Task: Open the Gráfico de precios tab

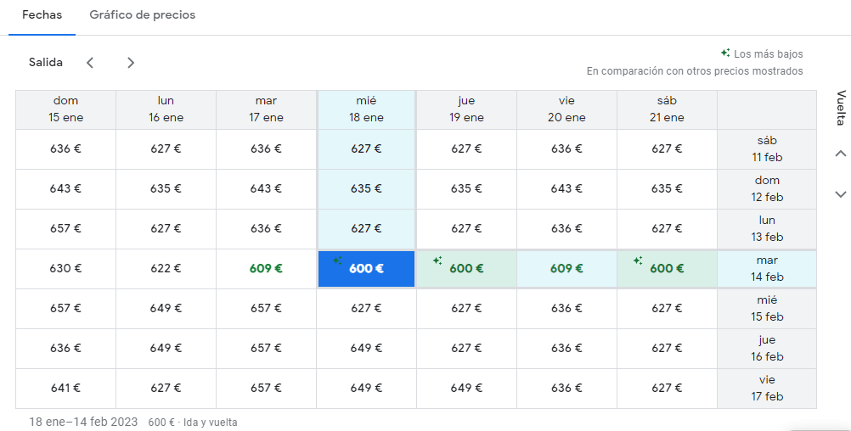Action: (x=142, y=15)
